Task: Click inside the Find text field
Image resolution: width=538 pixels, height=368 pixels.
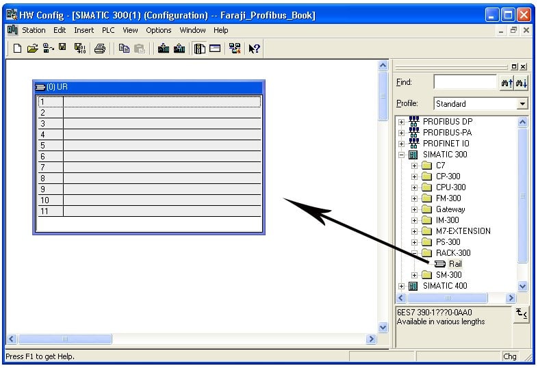Action: tap(465, 82)
